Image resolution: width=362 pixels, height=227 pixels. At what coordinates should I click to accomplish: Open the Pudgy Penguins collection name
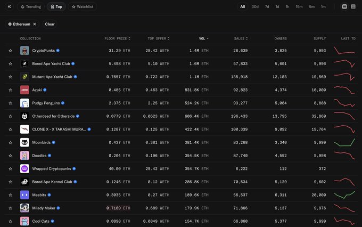[x=46, y=103]
